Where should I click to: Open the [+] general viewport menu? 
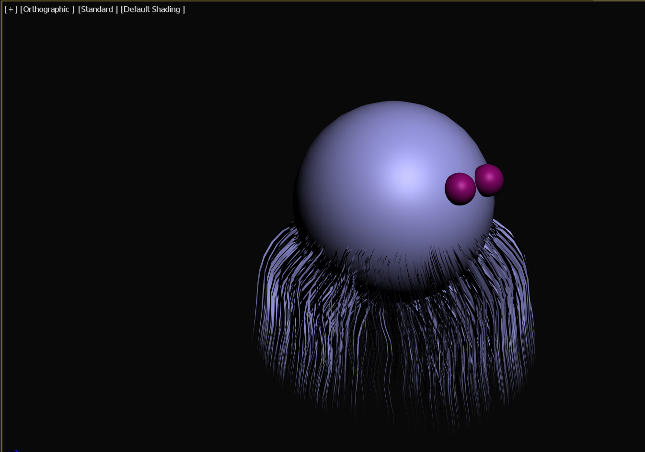click(11, 10)
